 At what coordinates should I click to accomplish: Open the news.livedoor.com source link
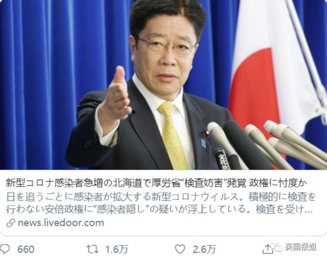click(x=61, y=223)
